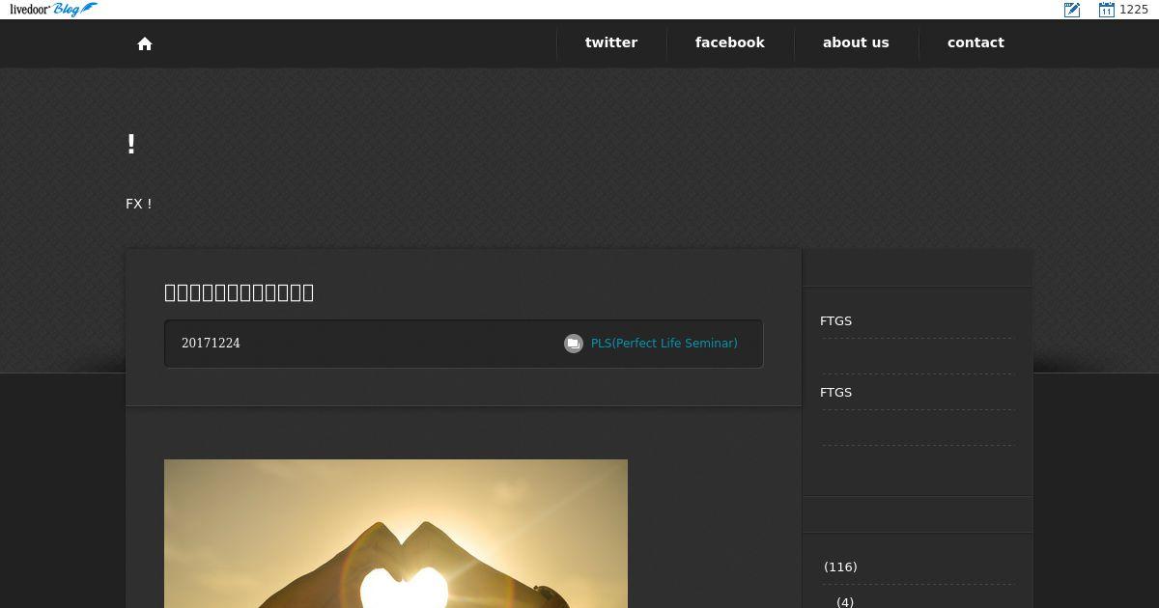1159x608 pixels.
Task: Click the 1225 text in the top bar
Action: click(x=1134, y=10)
